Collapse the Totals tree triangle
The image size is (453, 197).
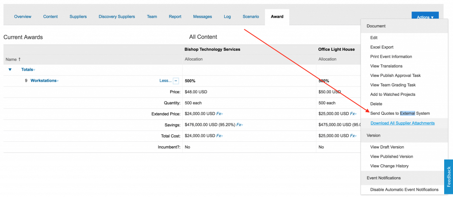coord(10,69)
